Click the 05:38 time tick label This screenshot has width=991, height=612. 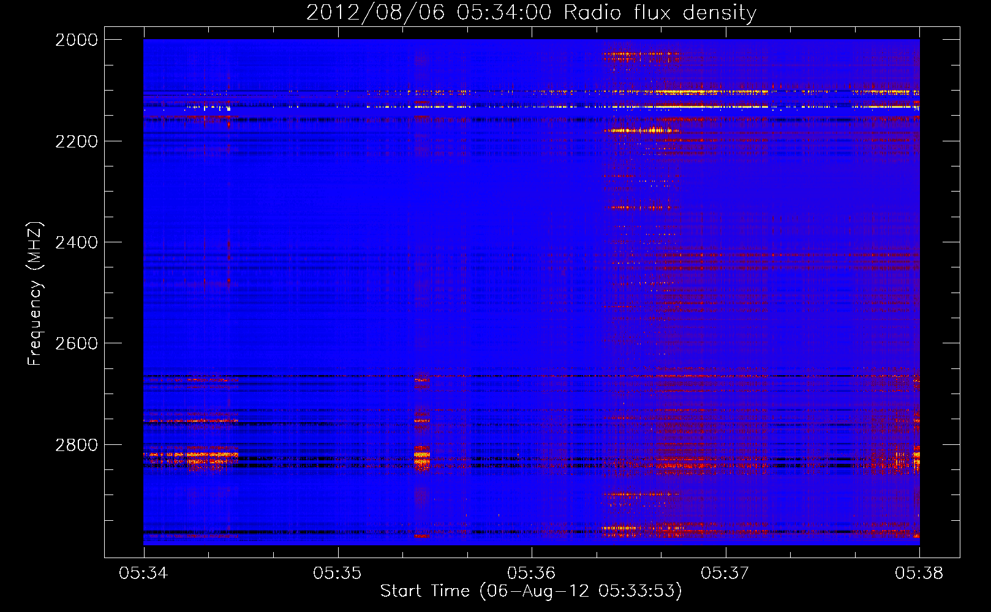pyautogui.click(x=919, y=573)
